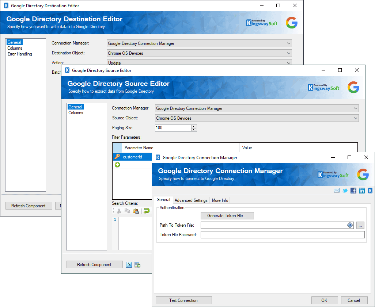Image resolution: width=375 pixels, height=307 pixels.
Task: Click the email icon in Connection Manager
Action: 337,191
